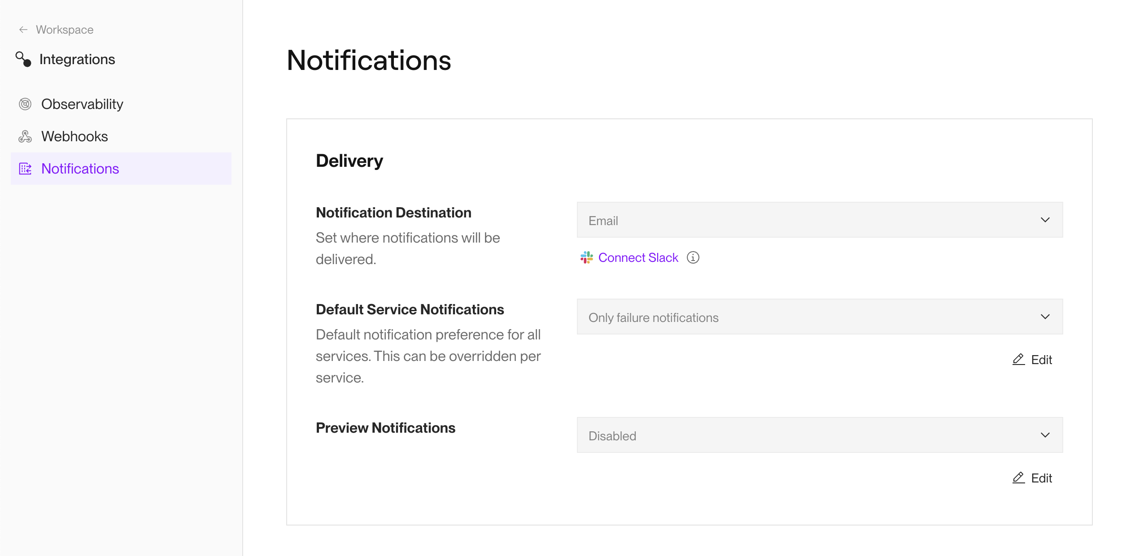Click the Observability target icon

tap(25, 104)
